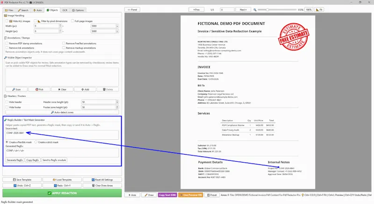Screen dimensions: 374x204
Task: Adjust Footer zone height spinner
Action: pyautogui.click(x=117, y=107)
